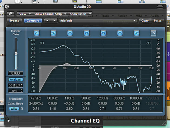This screenshot has width=170, height=128.
Task: Click the 100Hz EQ curve peak
Action: click(67, 63)
